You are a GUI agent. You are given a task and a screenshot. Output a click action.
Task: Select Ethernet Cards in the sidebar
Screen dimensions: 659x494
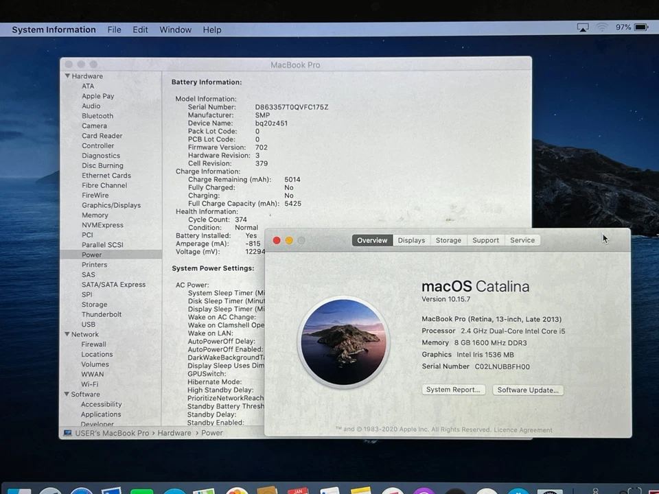pyautogui.click(x=106, y=176)
